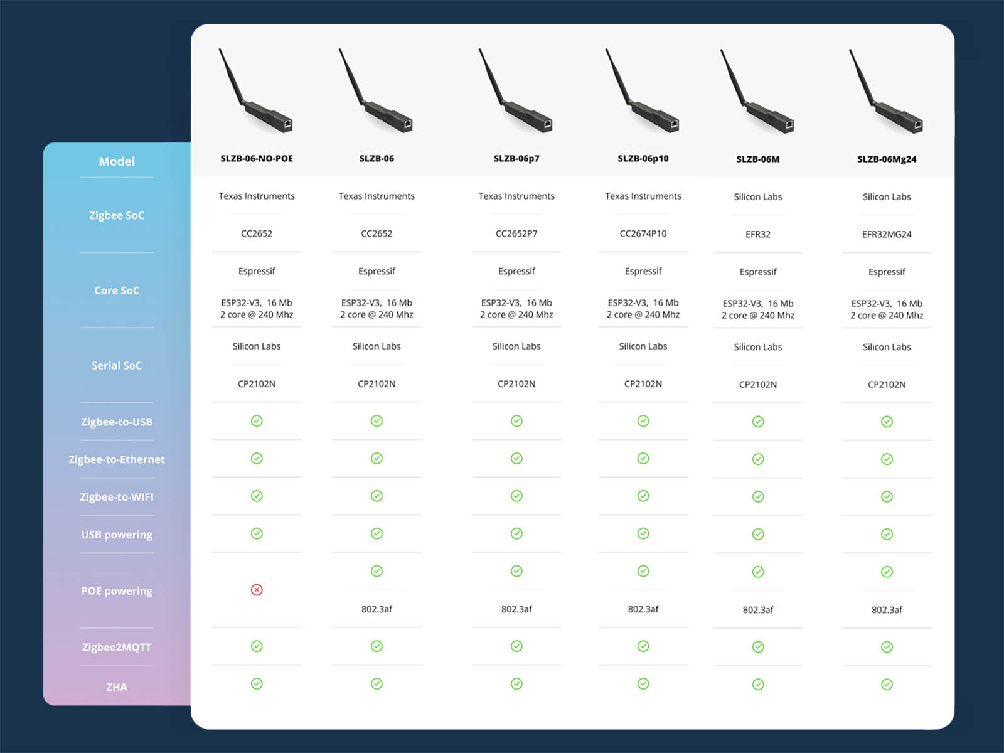Click Zigbee-to-WIFI checkmark for SLZB-06
The image size is (1004, 753).
click(x=376, y=496)
